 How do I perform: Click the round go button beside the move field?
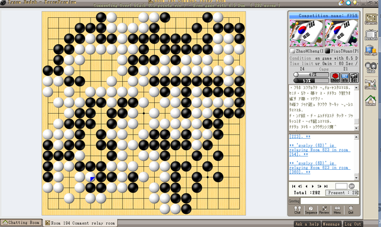click(352, 186)
